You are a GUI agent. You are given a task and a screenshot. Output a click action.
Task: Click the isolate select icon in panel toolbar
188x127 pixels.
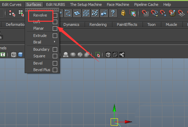(98, 55)
